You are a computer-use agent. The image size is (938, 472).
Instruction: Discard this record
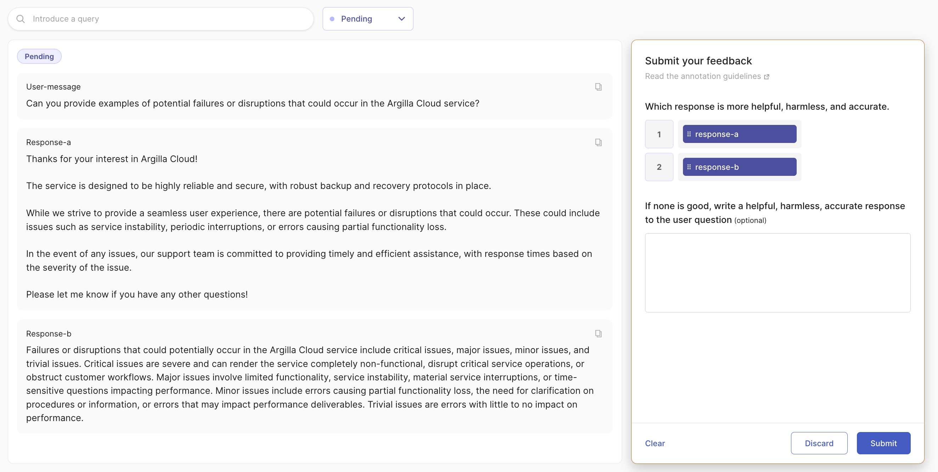tap(819, 443)
